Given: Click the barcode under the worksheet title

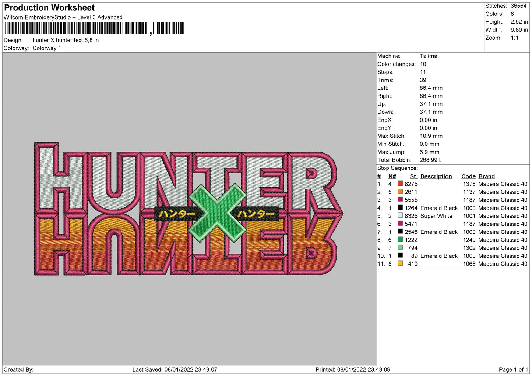Looking at the screenshot, I should 94,28.
